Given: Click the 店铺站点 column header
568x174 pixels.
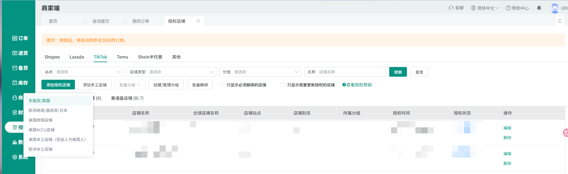Looking at the screenshot, I should 252,113.
